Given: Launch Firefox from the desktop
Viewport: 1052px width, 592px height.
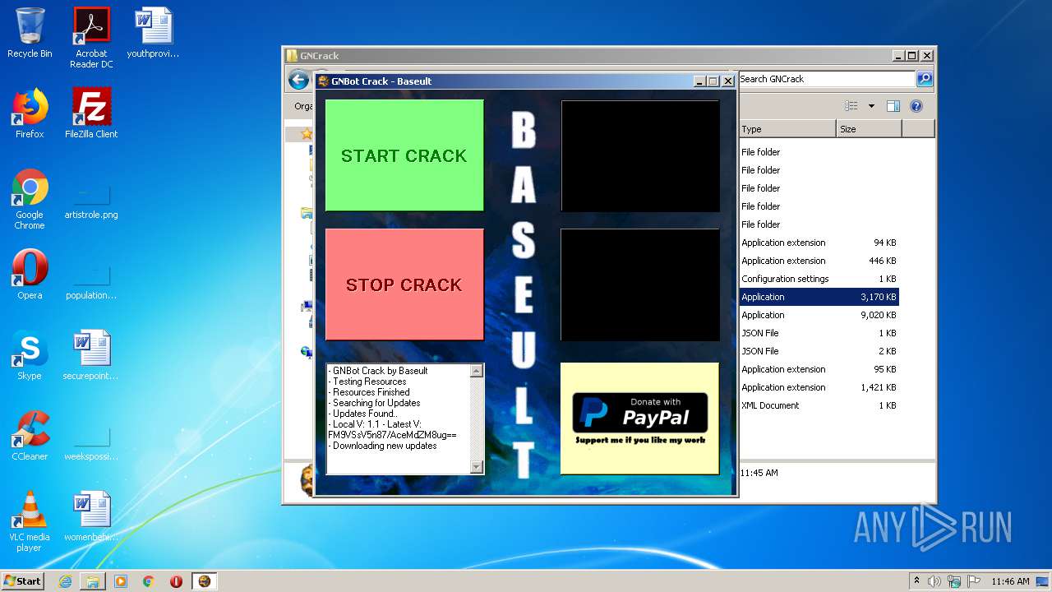Looking at the screenshot, I should click(30, 113).
